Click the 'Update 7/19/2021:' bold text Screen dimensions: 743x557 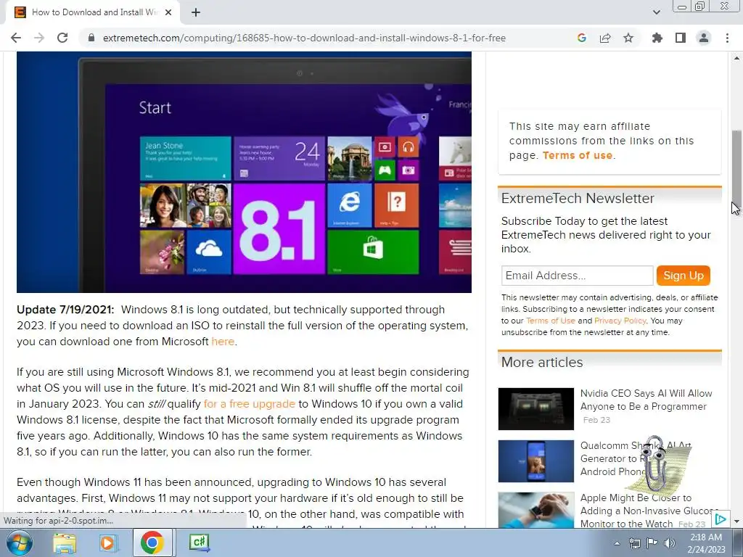tap(65, 310)
